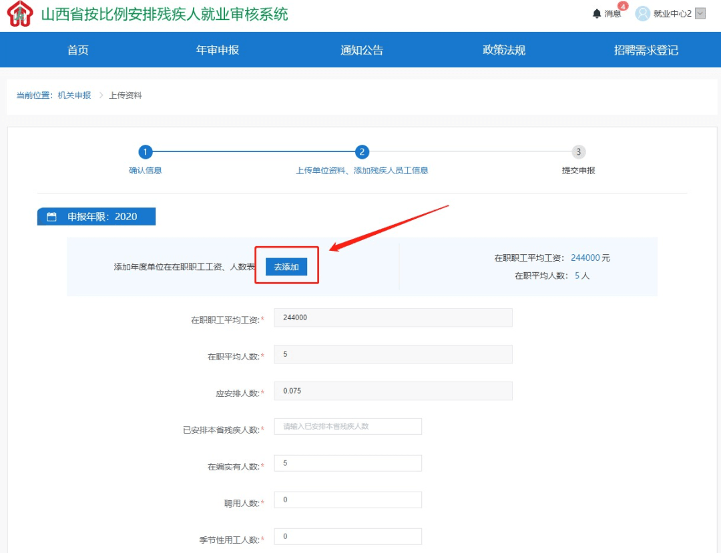Screen dimensions: 721x553
Task: Click the 在编实有人数 input field
Action: [x=348, y=463]
